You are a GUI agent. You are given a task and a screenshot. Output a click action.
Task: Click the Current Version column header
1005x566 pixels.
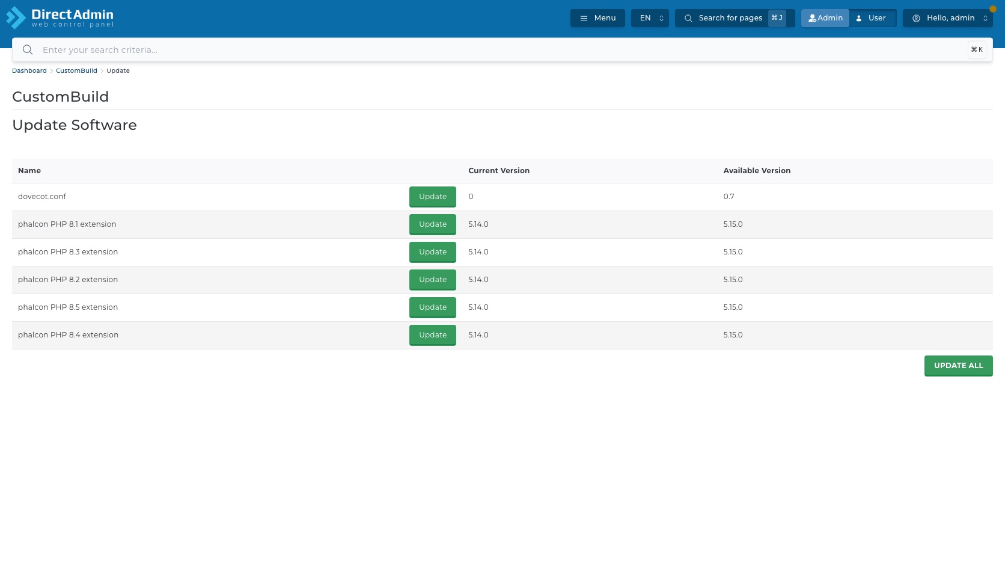(499, 171)
